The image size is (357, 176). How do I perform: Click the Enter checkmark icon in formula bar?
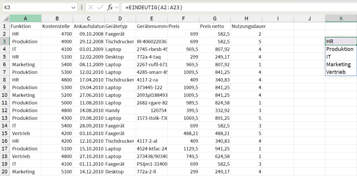tap(100, 7)
